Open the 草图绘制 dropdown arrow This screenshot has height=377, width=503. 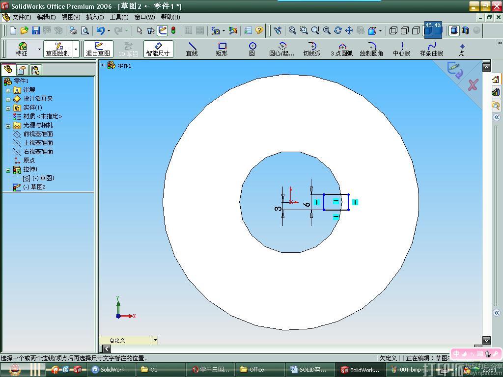(x=76, y=49)
